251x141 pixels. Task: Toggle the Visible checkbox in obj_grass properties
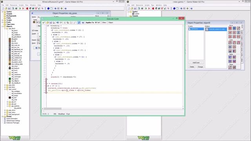click(x=33, y=31)
